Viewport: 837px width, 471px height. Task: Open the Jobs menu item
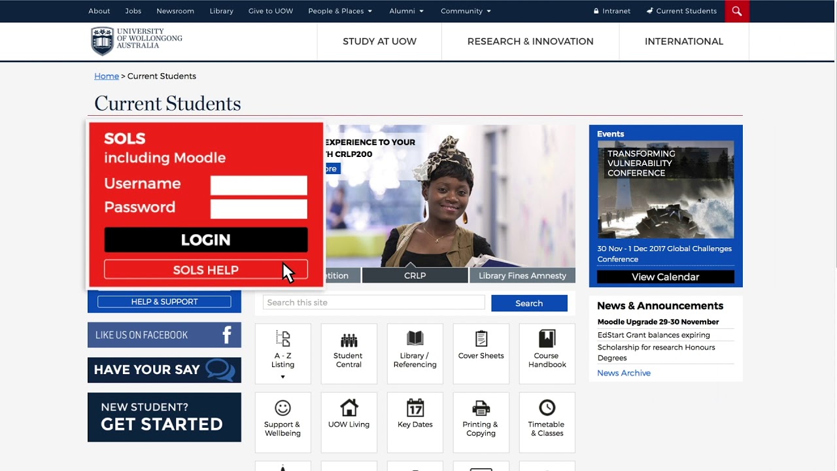click(x=133, y=11)
